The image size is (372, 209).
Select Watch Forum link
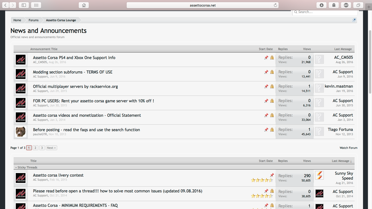pos(348,148)
